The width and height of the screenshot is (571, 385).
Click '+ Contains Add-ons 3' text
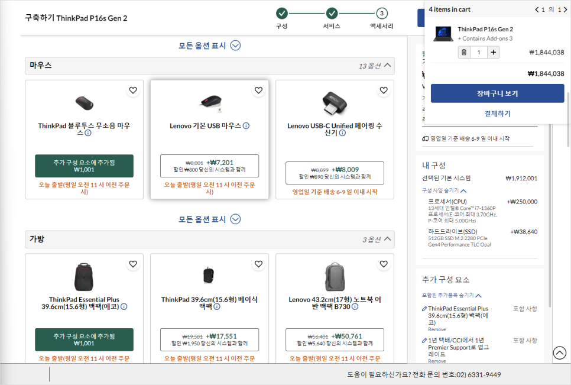click(x=485, y=38)
